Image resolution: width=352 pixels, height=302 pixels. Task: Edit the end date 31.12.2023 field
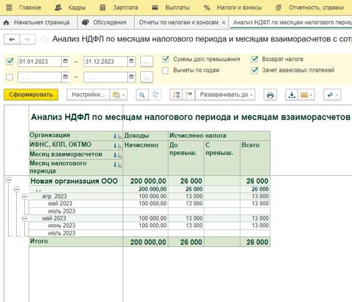[x=105, y=62]
